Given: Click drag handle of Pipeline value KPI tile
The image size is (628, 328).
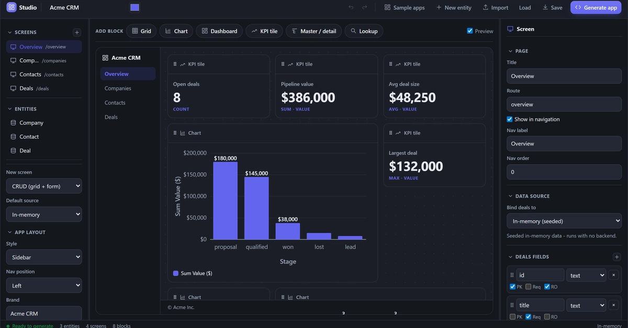Looking at the screenshot, I should (x=283, y=64).
